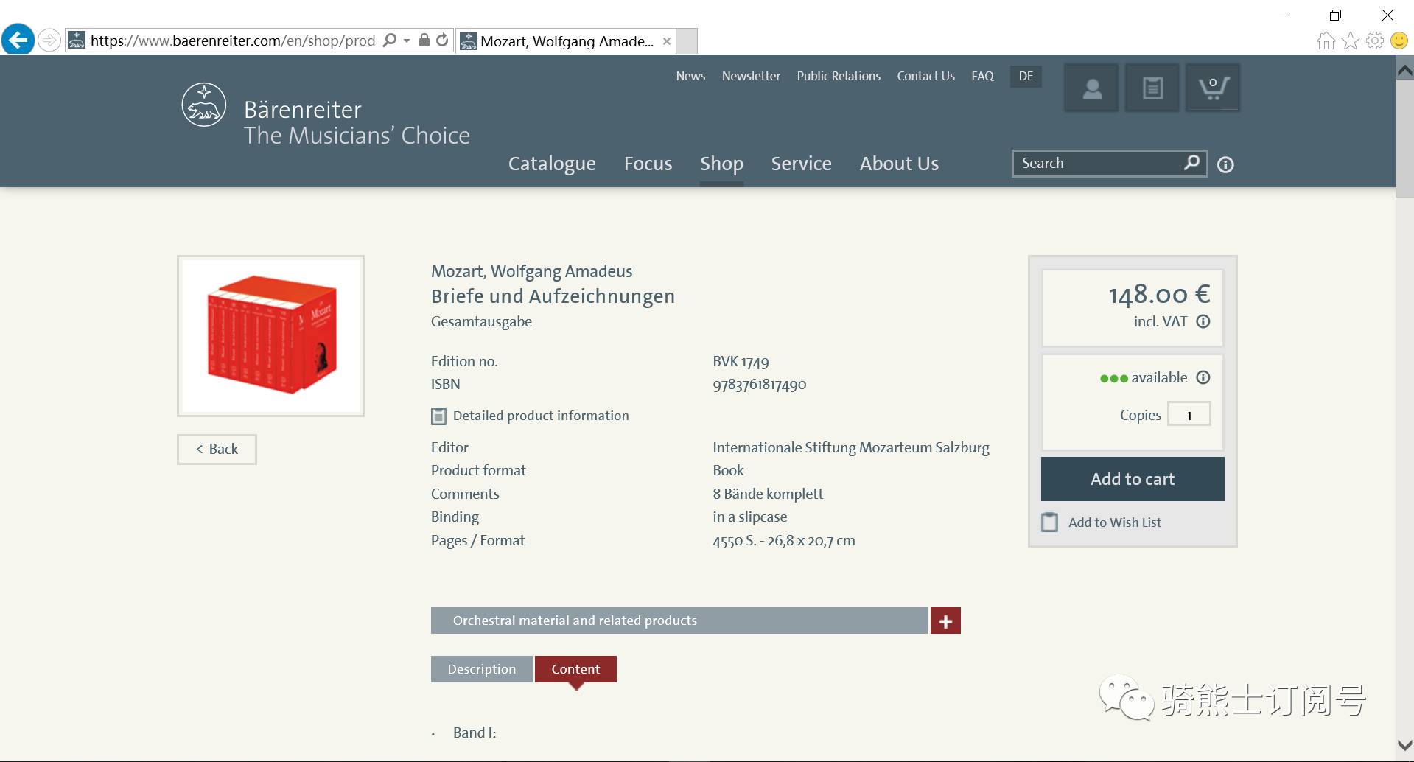Open the News link

click(690, 76)
